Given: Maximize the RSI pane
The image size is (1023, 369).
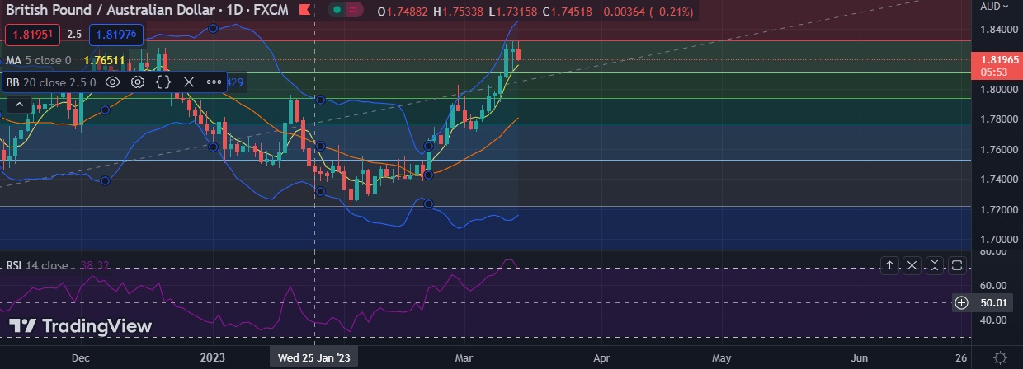Looking at the screenshot, I should (x=957, y=265).
